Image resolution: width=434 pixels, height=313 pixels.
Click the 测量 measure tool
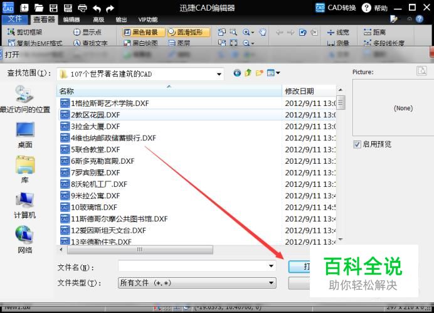337,43
